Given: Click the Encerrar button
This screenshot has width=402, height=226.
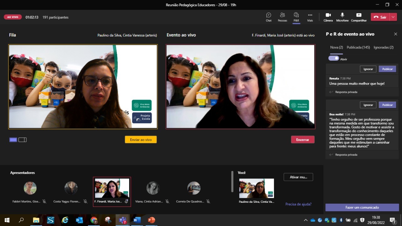Looking at the screenshot, I should tap(302, 140).
